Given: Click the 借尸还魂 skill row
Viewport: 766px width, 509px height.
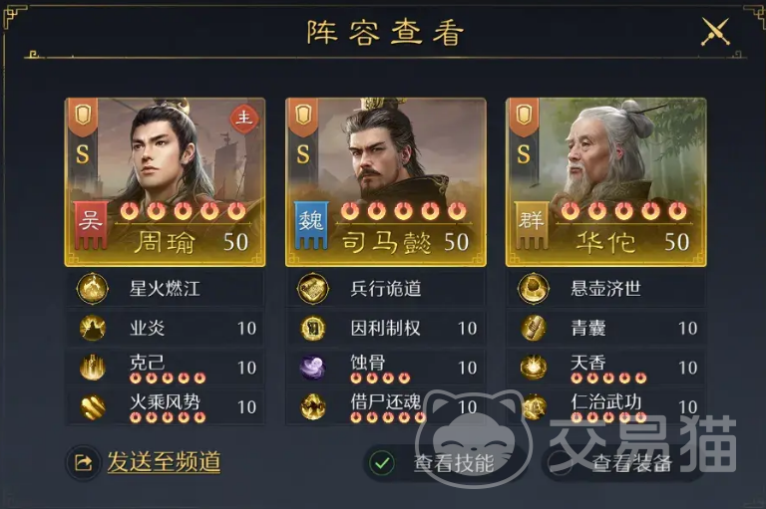Looking at the screenshot, I should pos(386,407).
